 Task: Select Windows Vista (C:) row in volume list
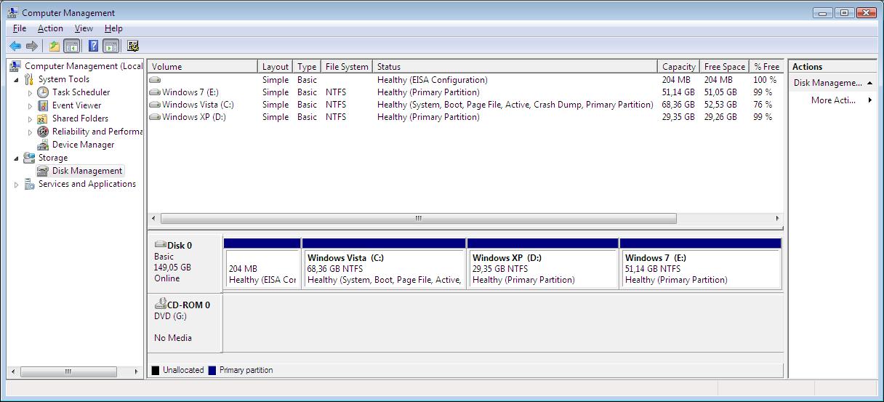tap(465, 105)
